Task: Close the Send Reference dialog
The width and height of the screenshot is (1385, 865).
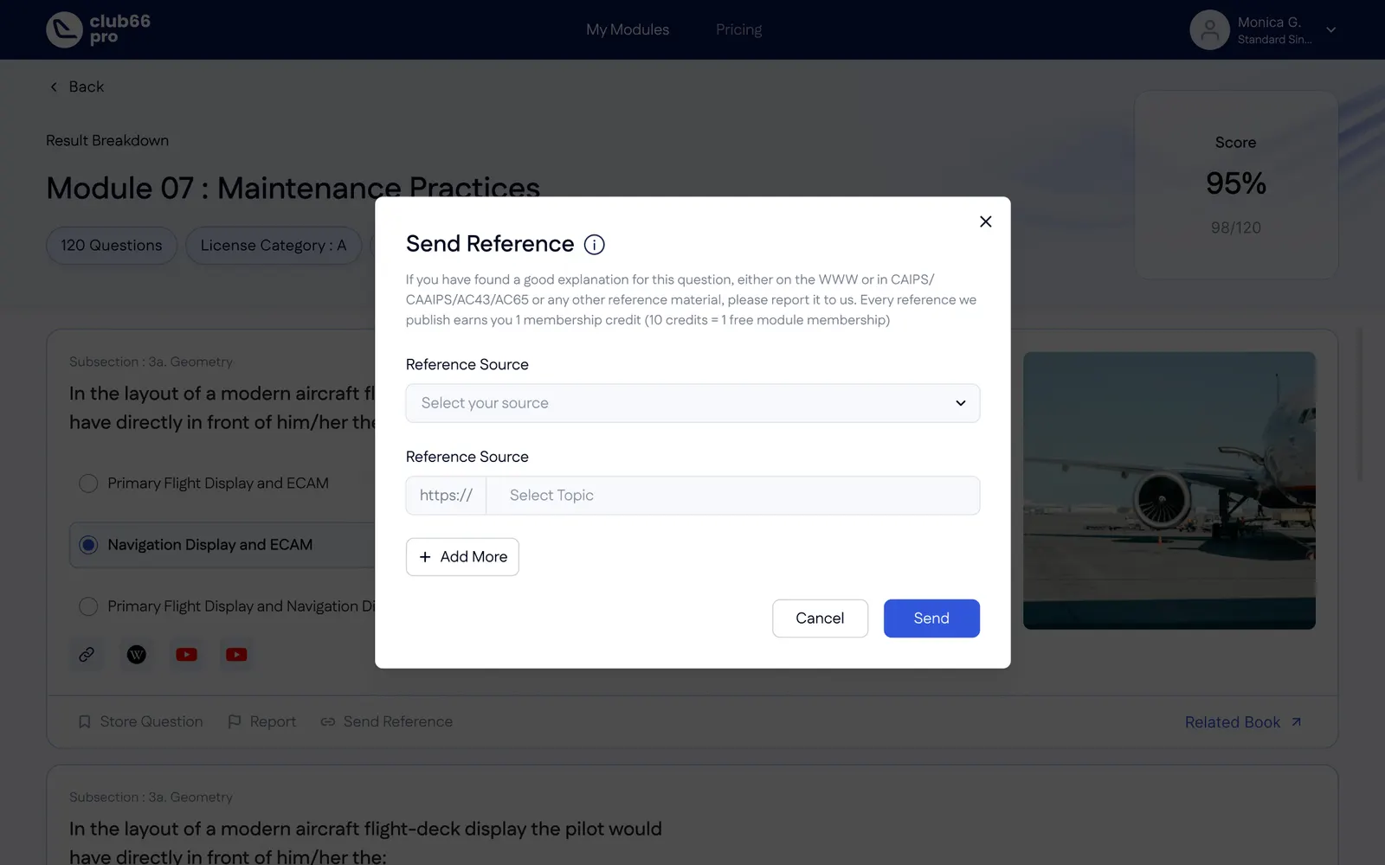Action: tap(985, 221)
